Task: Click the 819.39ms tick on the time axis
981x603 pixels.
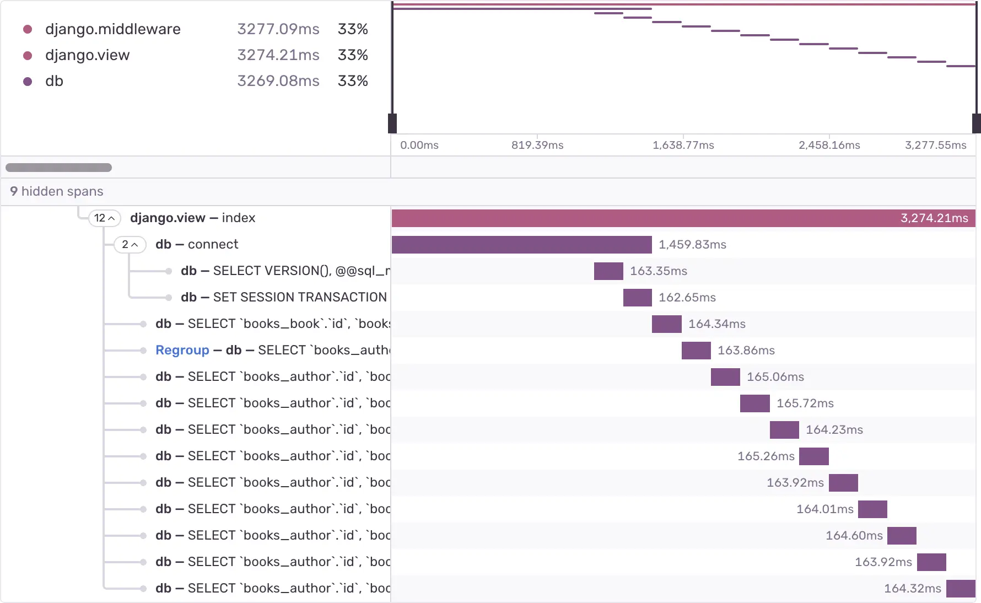Action: tap(537, 145)
